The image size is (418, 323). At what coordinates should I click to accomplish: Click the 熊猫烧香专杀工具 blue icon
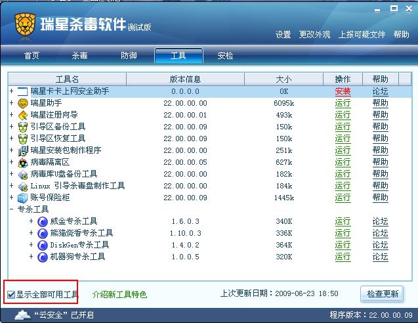pyautogui.click(x=43, y=233)
